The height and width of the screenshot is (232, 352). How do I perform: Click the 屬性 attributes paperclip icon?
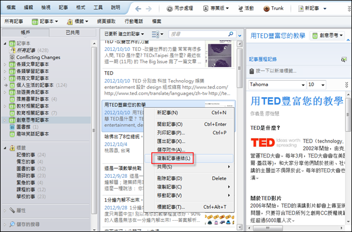(x=12, y=211)
